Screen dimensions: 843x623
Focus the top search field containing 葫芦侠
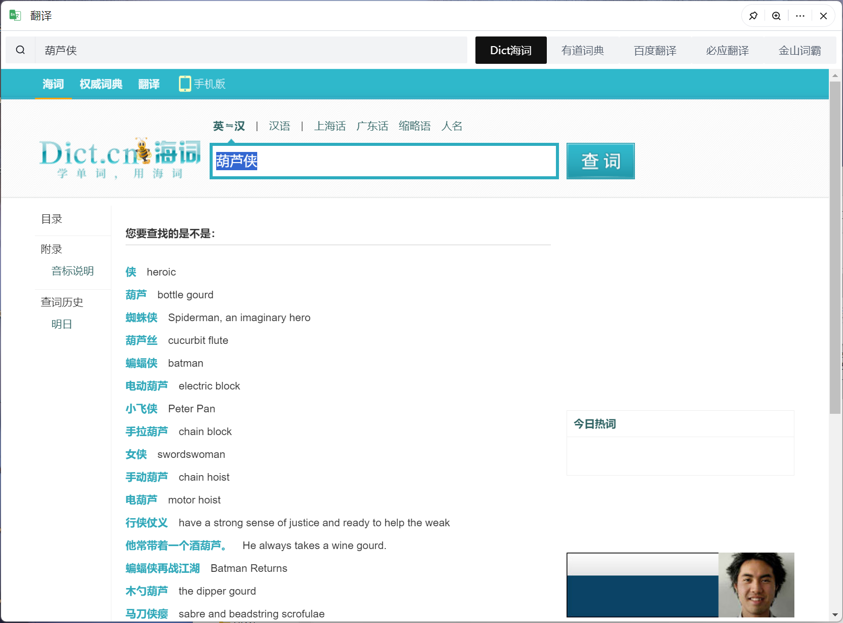pos(251,50)
